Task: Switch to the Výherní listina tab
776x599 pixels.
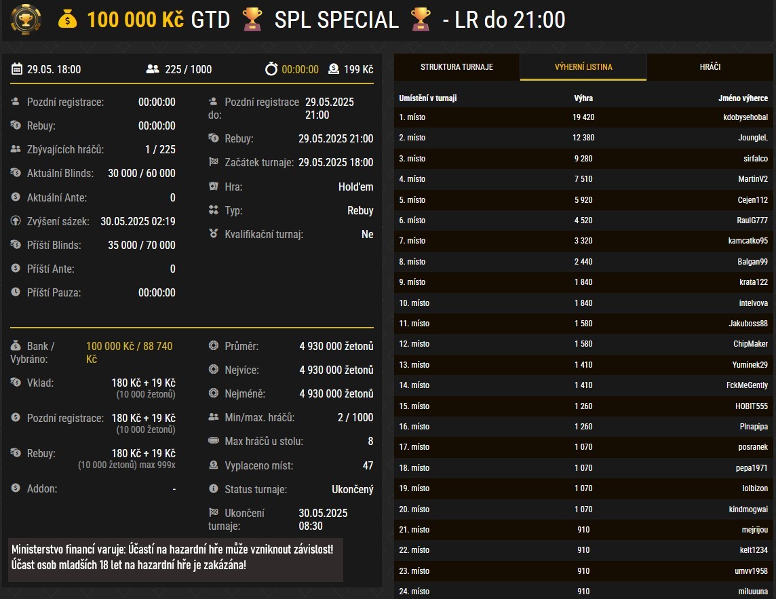Action: [583, 67]
